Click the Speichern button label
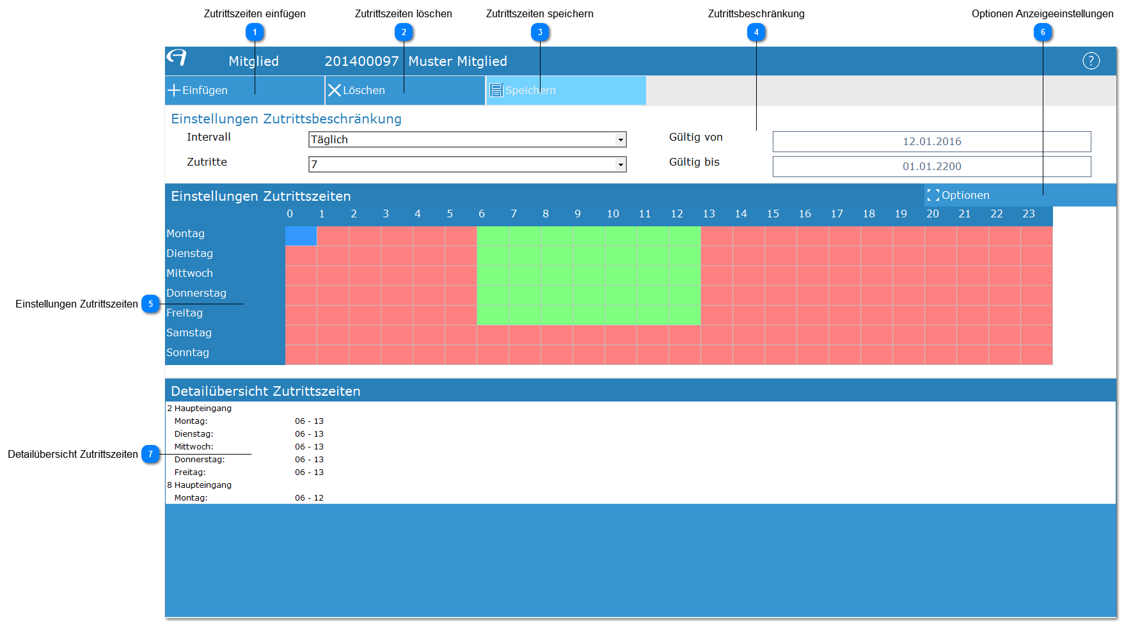This screenshot has width=1124, height=624. [530, 90]
